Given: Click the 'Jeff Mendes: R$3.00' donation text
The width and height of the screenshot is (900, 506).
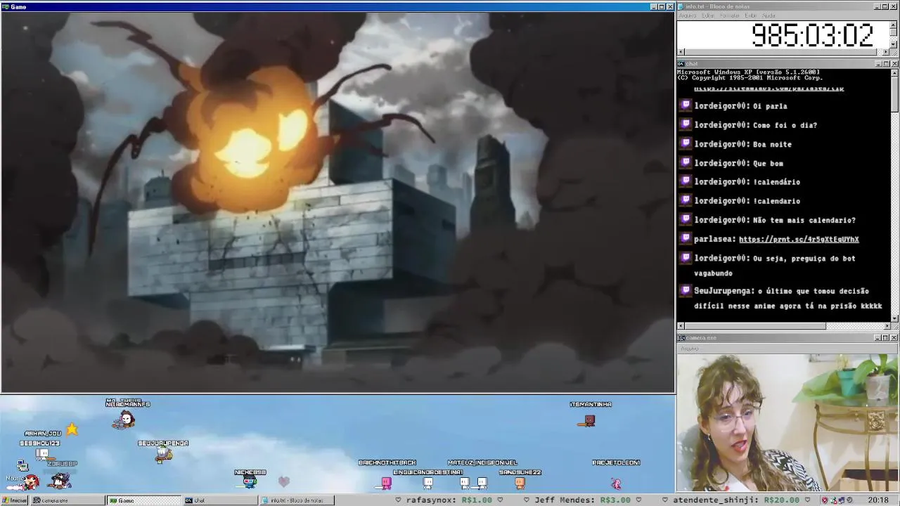Looking at the screenshot, I should [582, 500].
